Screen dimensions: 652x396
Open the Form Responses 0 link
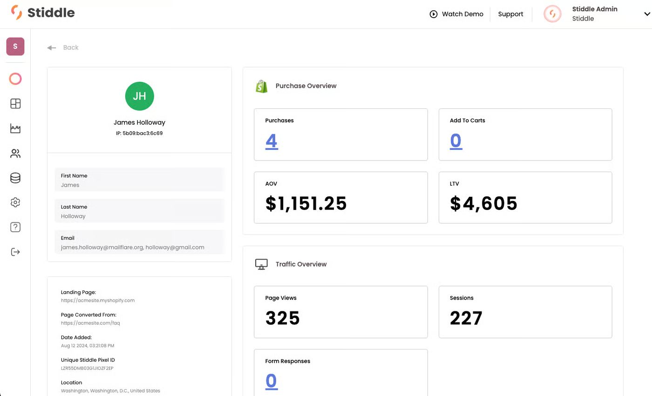271,381
